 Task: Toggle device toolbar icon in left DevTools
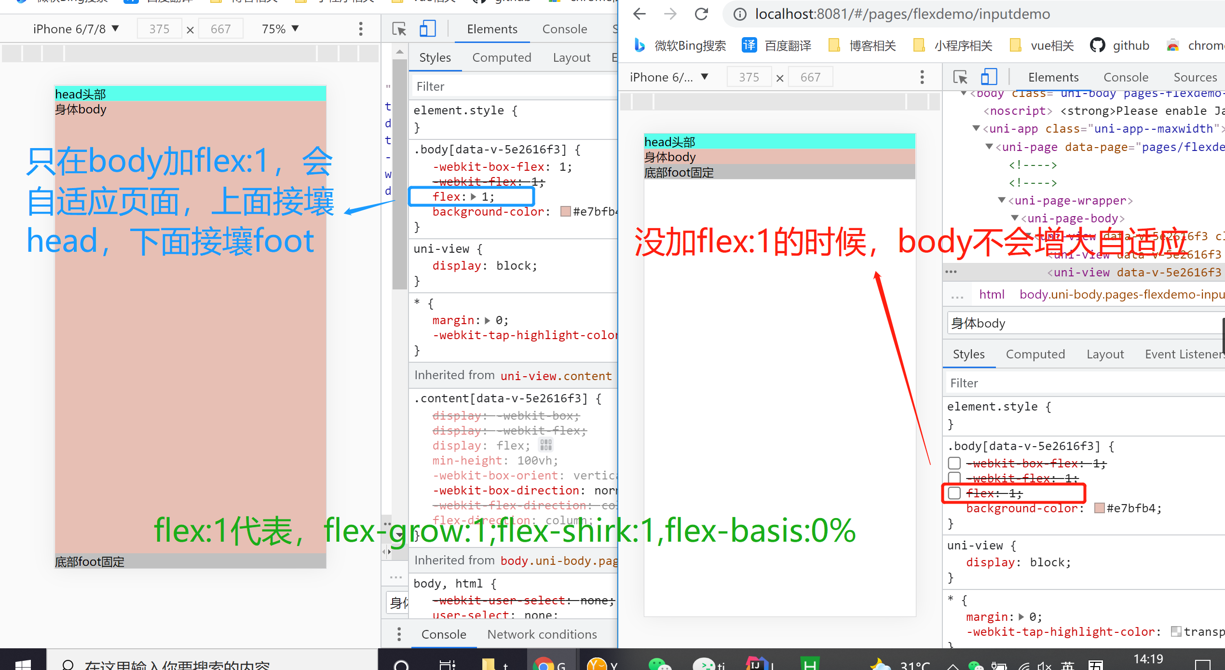427,29
